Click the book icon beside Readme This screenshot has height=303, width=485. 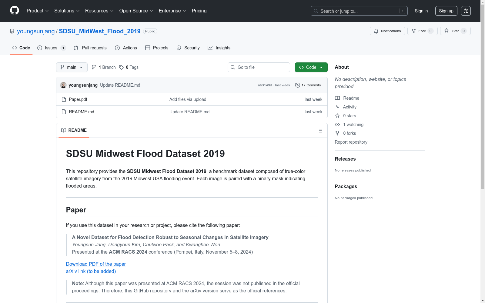click(337, 98)
